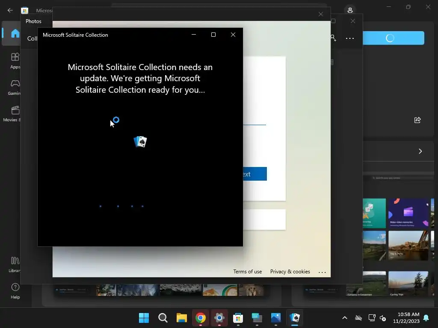Click the blue loading install button in Store

(394, 38)
